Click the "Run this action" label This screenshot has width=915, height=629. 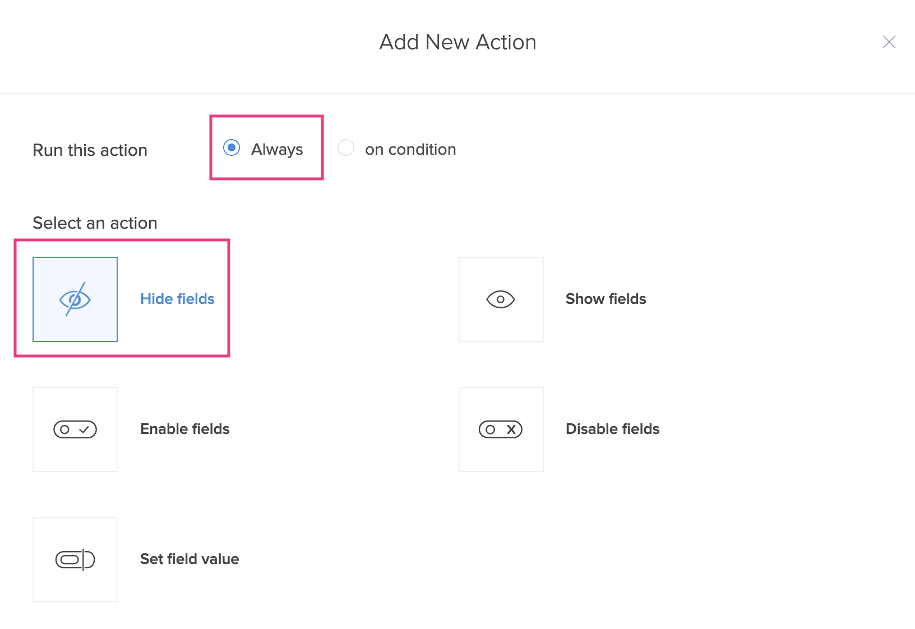pyautogui.click(x=90, y=150)
